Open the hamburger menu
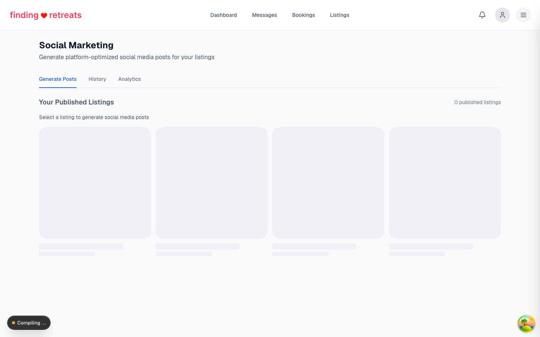This screenshot has height=337, width=540. click(523, 15)
